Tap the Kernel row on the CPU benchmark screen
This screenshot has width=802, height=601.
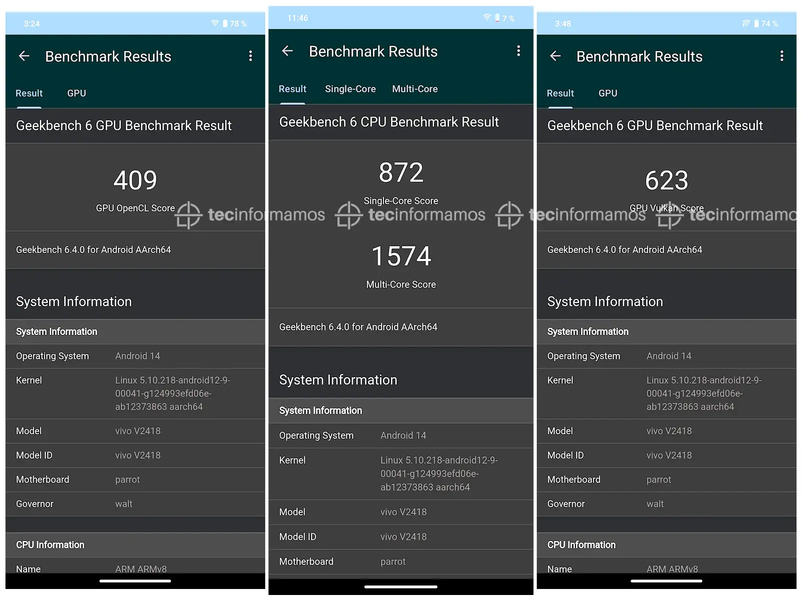401,474
